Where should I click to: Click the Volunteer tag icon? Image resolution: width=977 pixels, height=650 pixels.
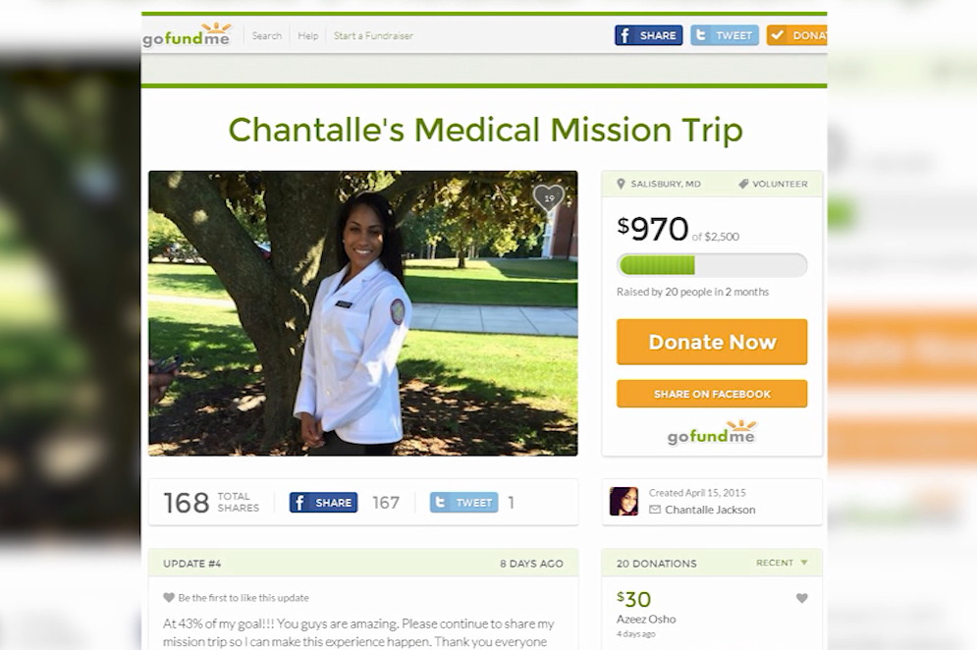tap(743, 184)
